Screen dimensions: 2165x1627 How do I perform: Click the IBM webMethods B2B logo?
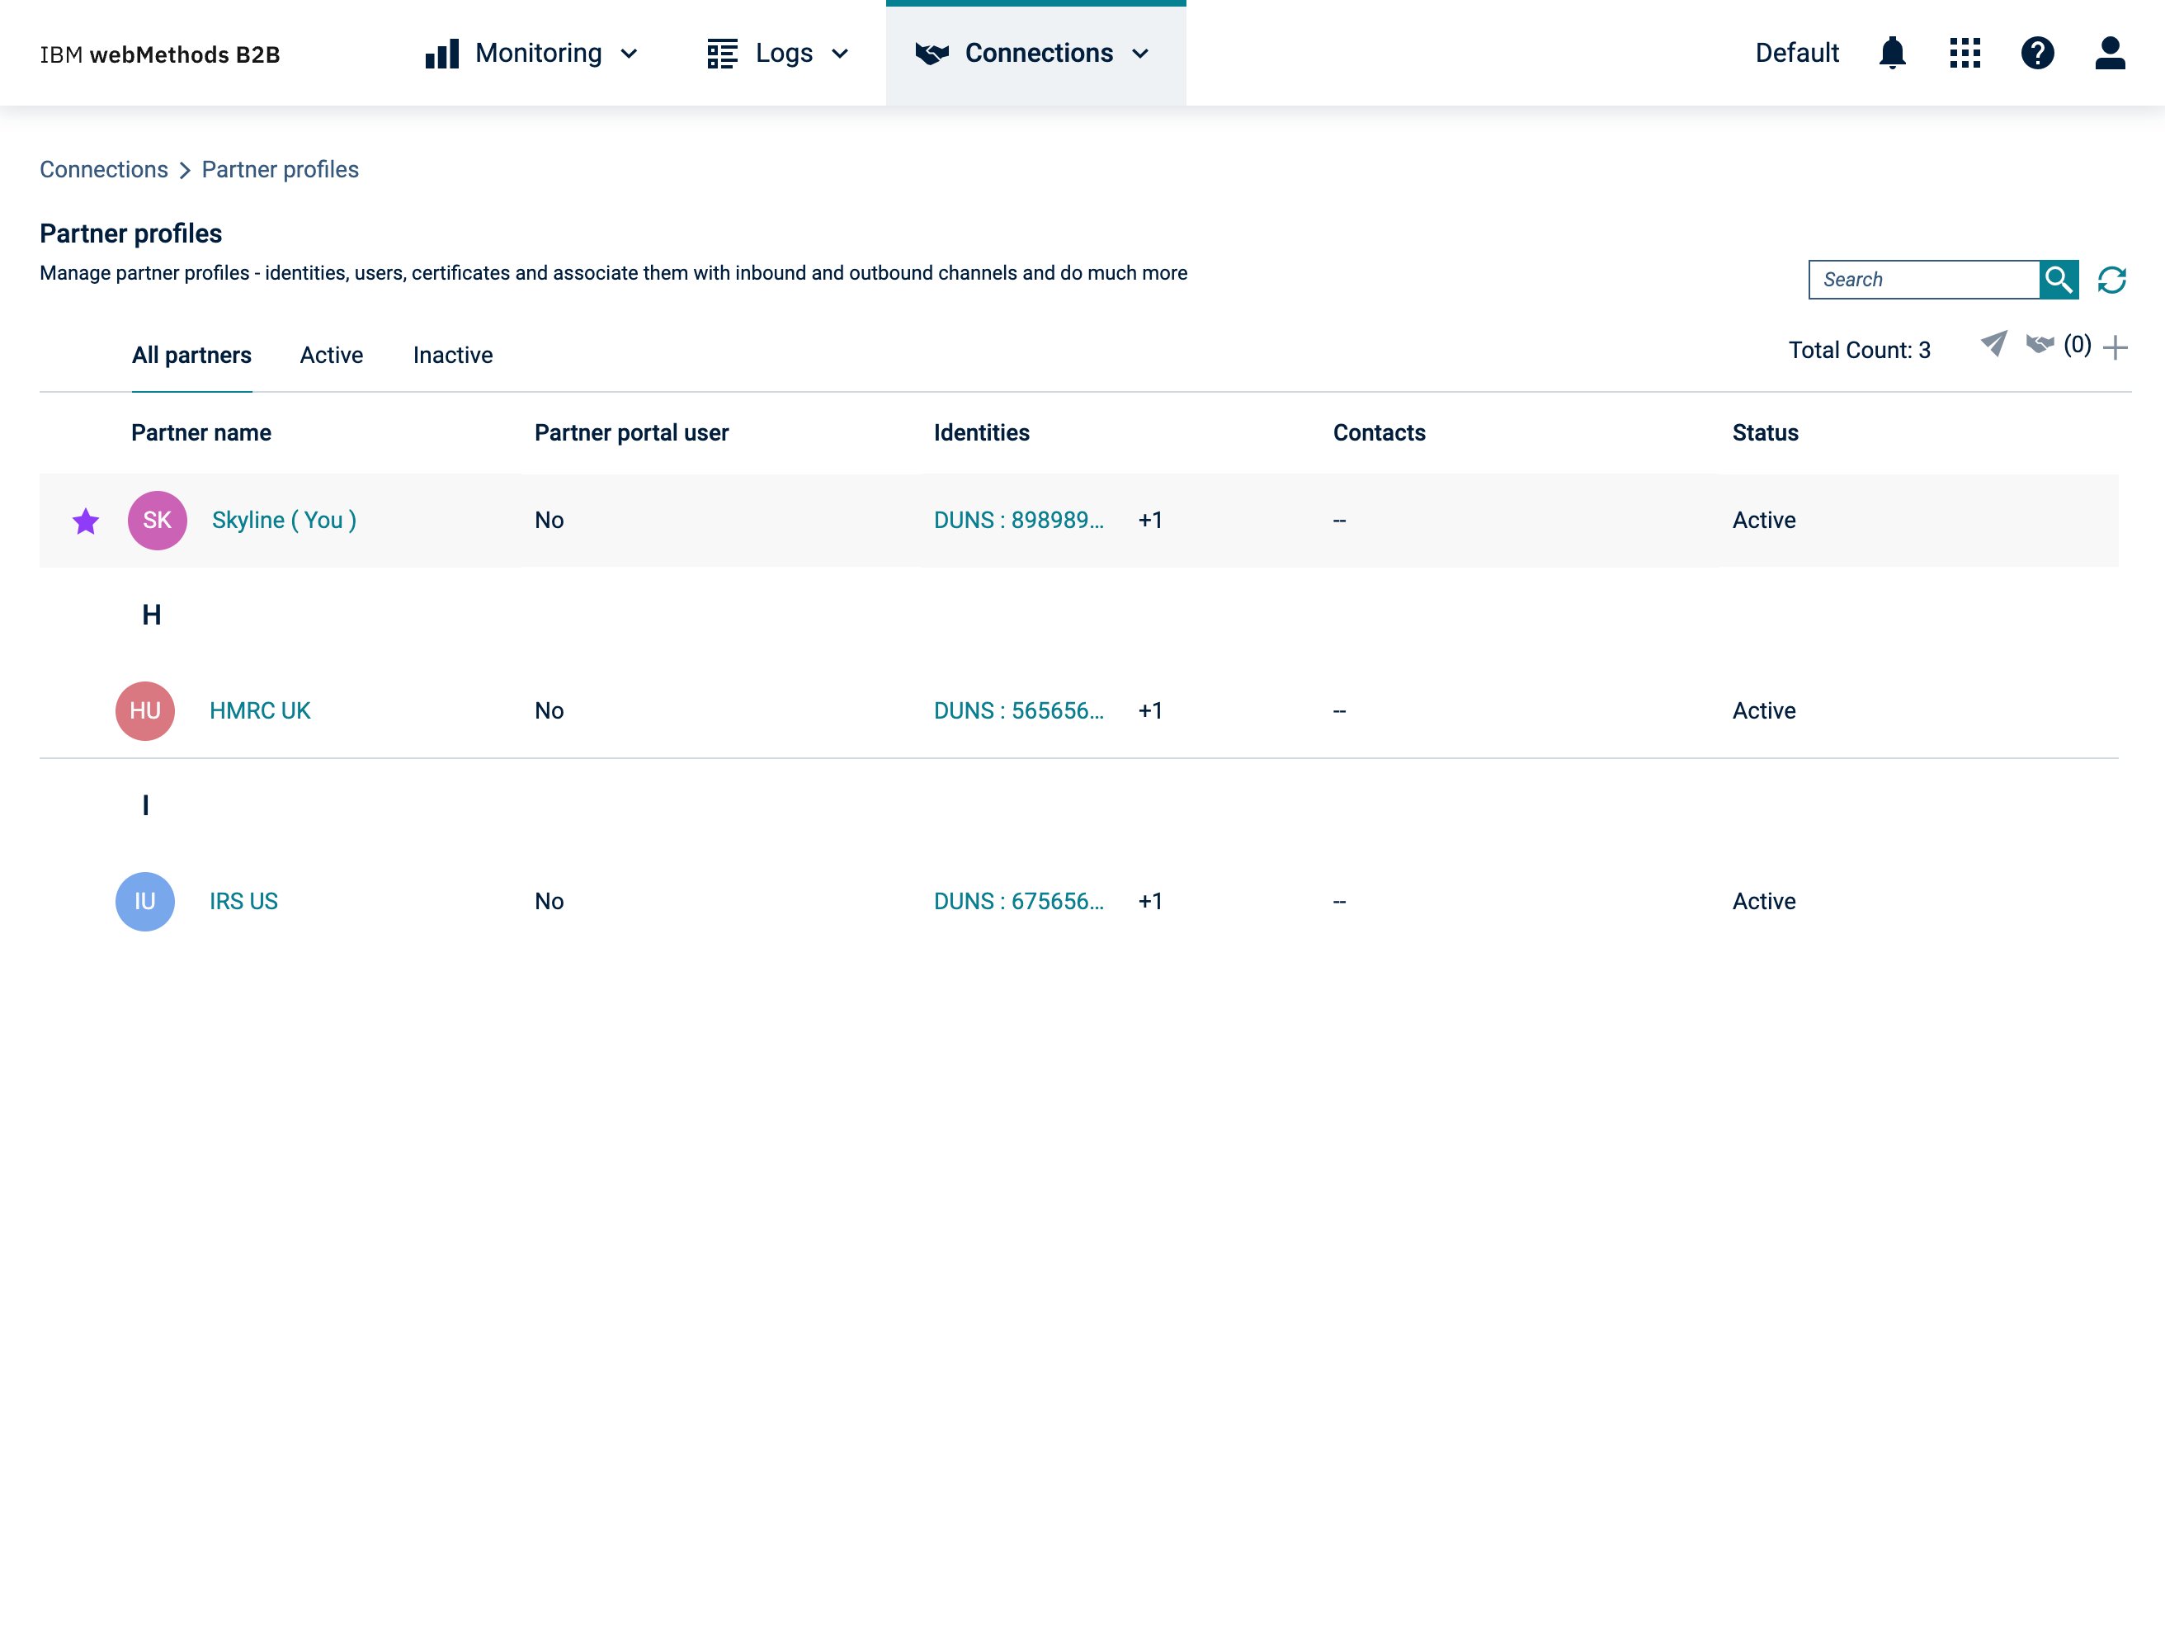[x=159, y=54]
